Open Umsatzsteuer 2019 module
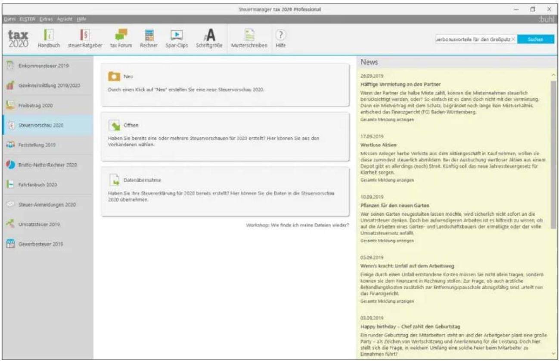Image resolution: width=559 pixels, height=361 pixels. [47, 224]
